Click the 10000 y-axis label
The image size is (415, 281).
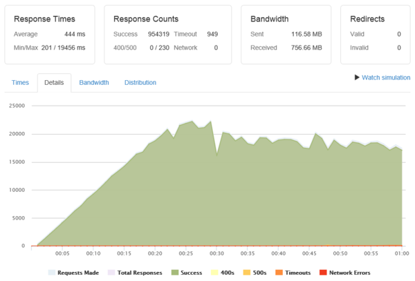point(17,190)
